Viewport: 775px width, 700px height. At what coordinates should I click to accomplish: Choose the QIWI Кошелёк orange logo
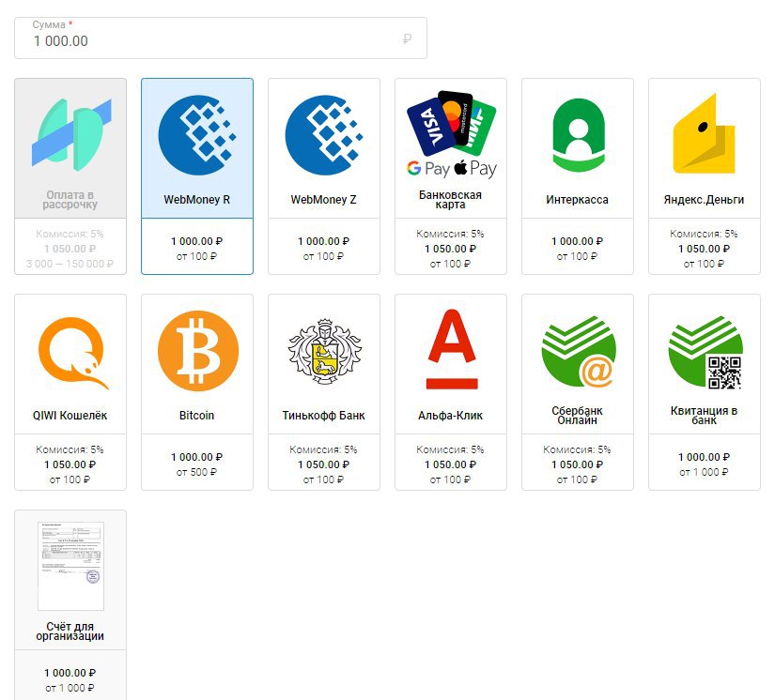click(72, 353)
